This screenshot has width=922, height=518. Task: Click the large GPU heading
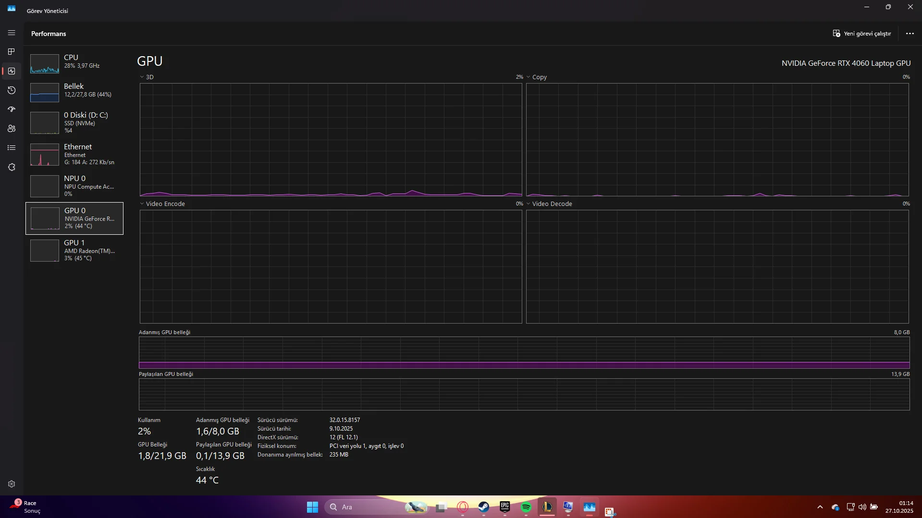coord(150,61)
